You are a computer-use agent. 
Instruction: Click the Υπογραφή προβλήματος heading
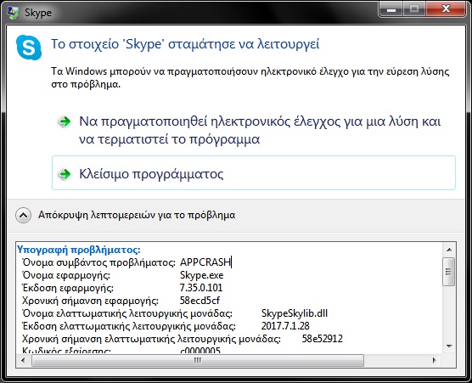79,250
